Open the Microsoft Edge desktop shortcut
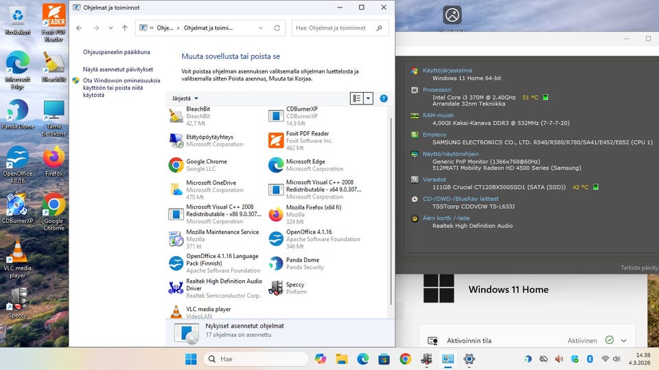The width and height of the screenshot is (659, 370). (18, 70)
